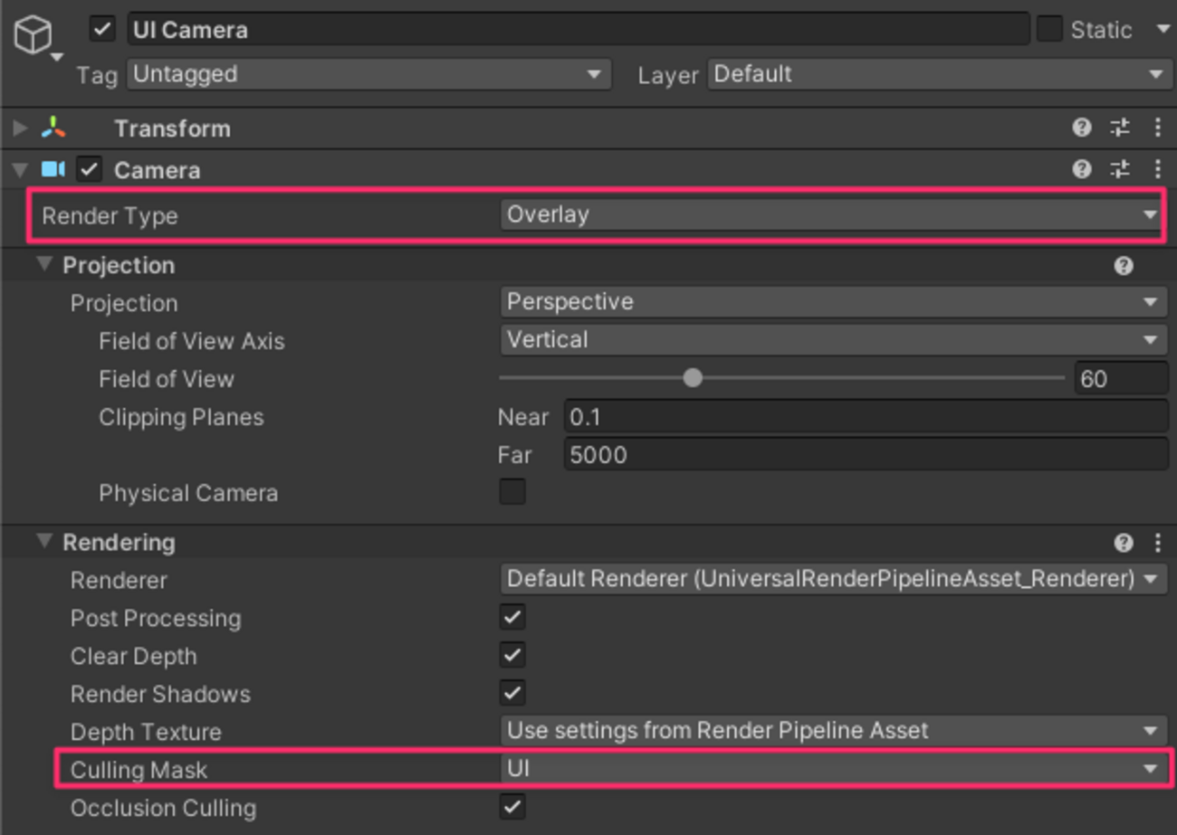This screenshot has height=835, width=1177.
Task: Disable Post Processing
Action: click(512, 617)
